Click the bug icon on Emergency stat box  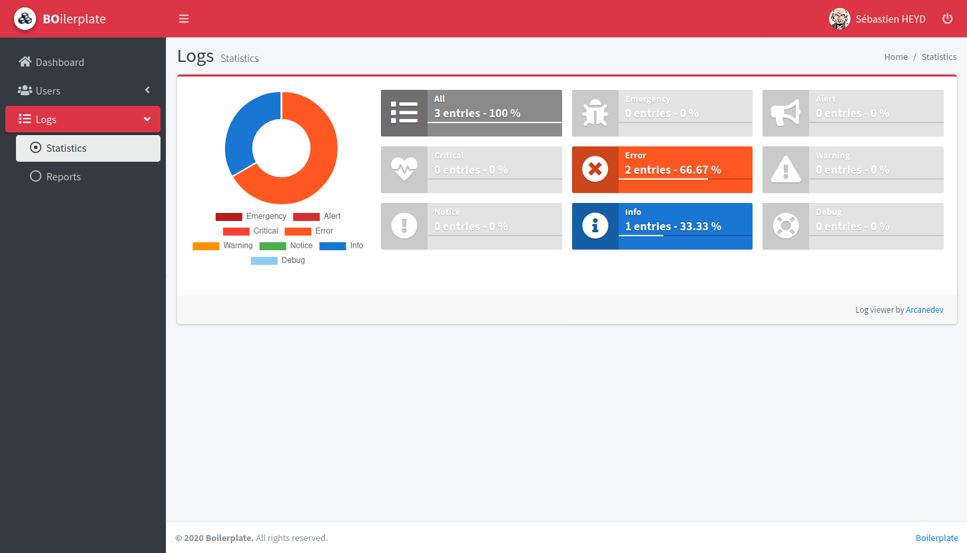point(595,113)
